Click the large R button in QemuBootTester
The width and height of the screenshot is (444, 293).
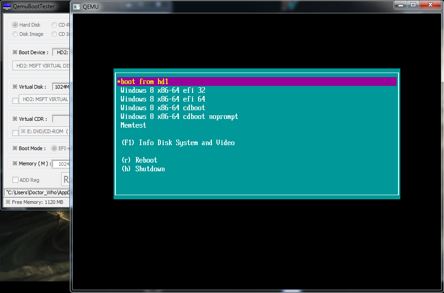coord(66,179)
